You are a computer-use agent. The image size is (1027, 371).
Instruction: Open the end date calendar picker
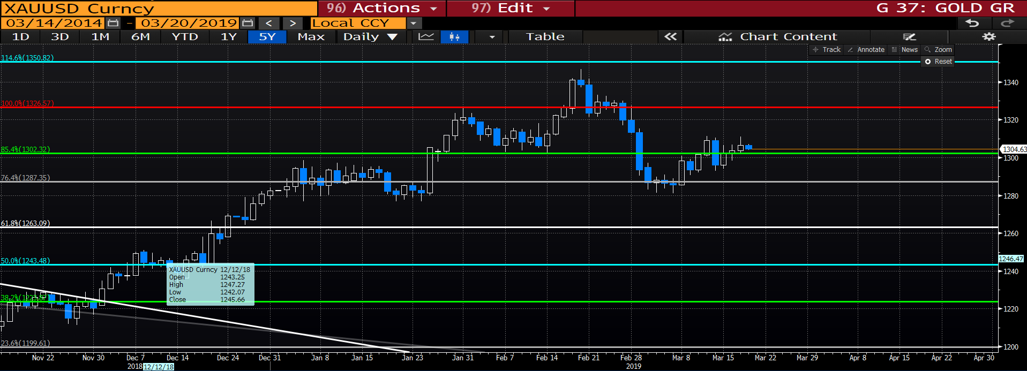(x=248, y=23)
